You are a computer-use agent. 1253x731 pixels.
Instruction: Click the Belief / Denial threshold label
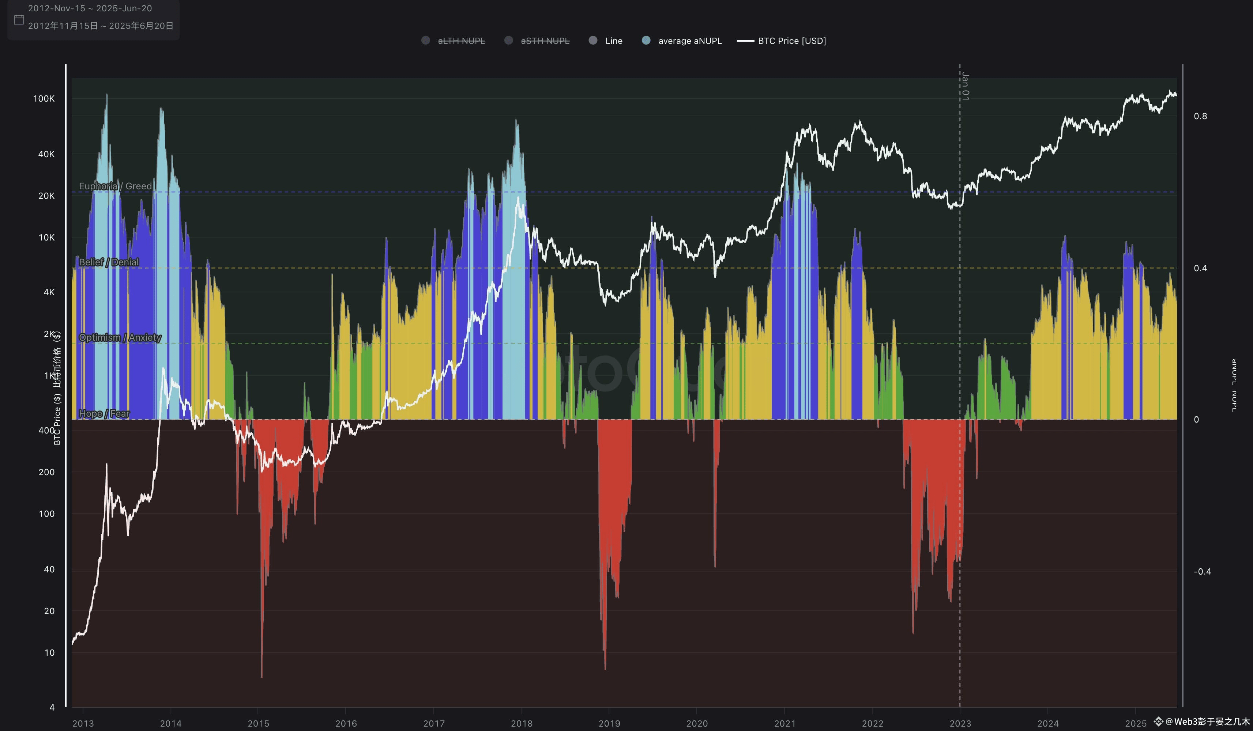click(x=108, y=262)
